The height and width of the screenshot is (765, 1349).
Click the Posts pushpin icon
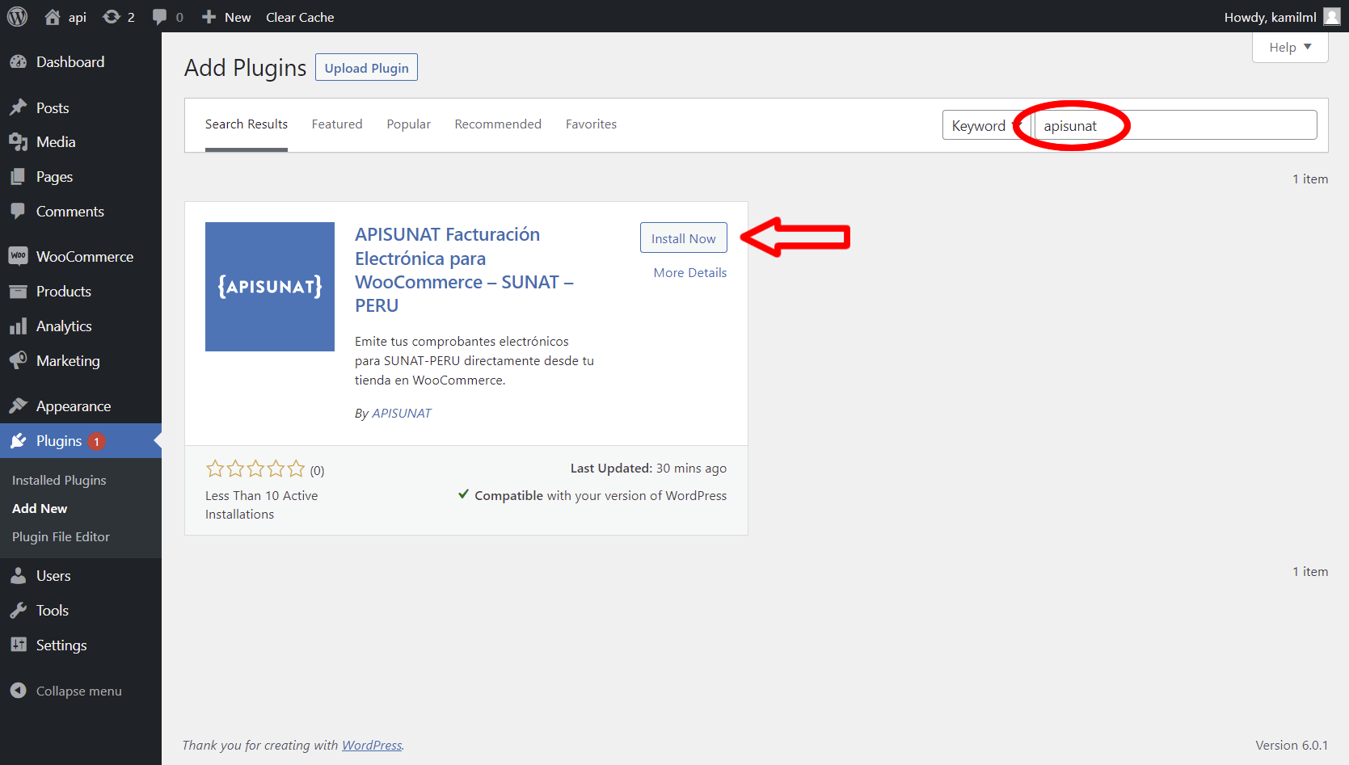point(18,108)
